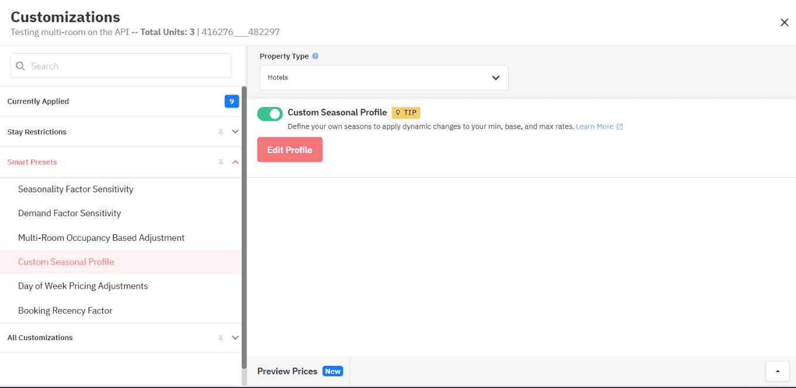
Task: Click the Property Type help icon
Action: tap(315, 56)
